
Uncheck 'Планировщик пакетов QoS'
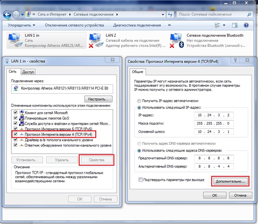(15, 118)
